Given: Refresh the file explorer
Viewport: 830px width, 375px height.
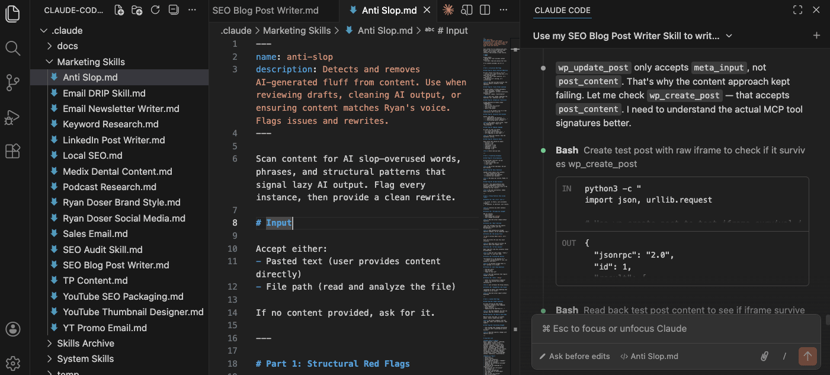Looking at the screenshot, I should [x=155, y=10].
